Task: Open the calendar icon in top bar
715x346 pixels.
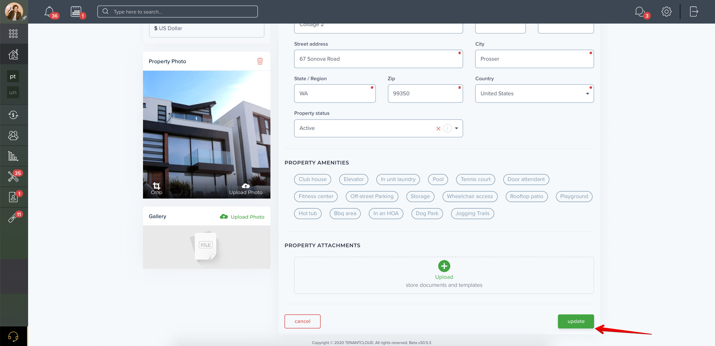Action: [76, 12]
